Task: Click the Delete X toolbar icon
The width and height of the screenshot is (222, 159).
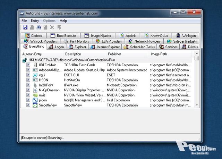Action: pos(52,27)
